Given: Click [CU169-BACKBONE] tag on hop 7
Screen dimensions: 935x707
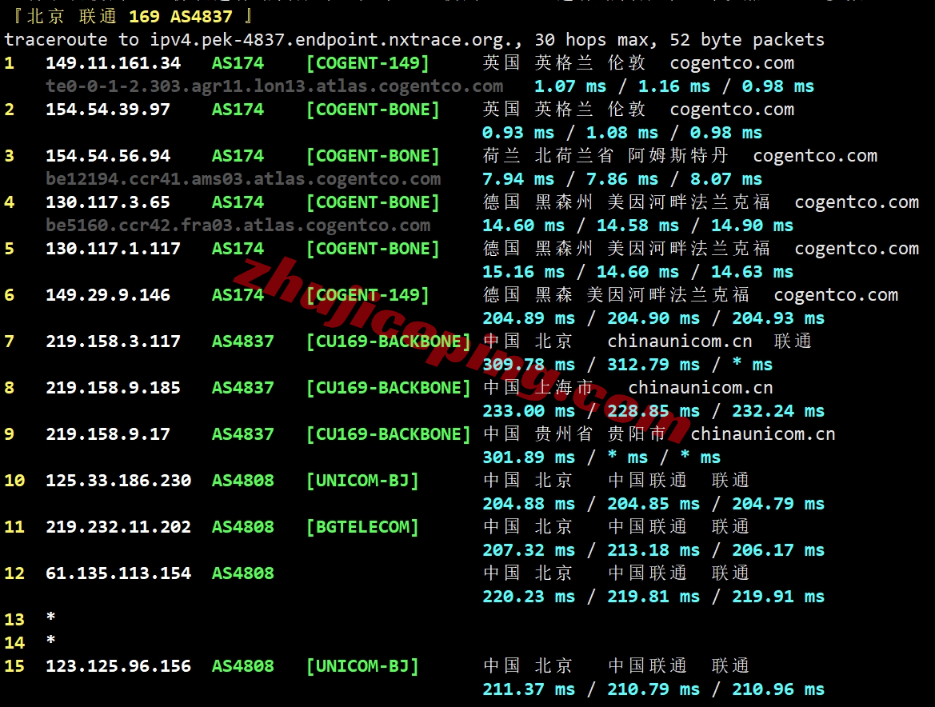Looking at the screenshot, I should [x=388, y=342].
